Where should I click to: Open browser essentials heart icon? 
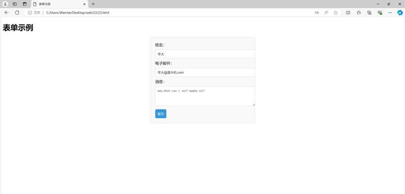(x=380, y=13)
